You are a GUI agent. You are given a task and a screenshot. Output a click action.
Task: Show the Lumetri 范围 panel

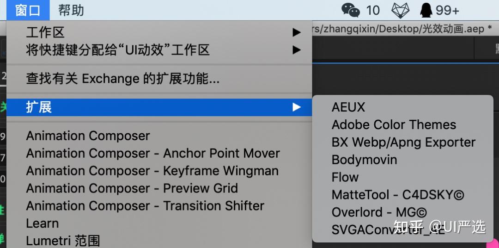[63, 241]
